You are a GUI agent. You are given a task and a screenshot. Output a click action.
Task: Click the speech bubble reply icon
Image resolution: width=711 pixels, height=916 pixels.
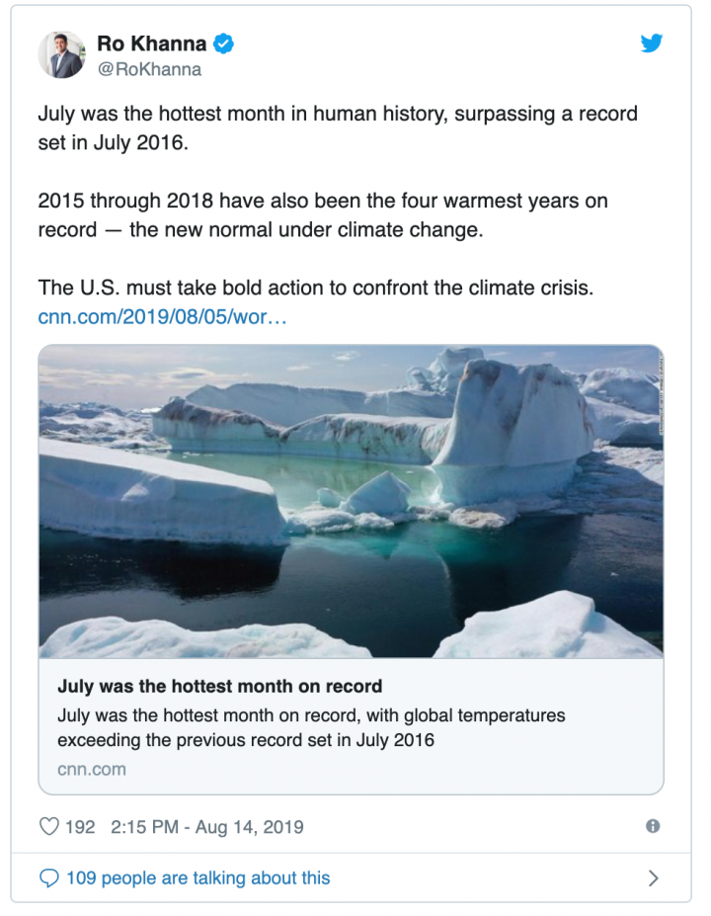pyautogui.click(x=48, y=877)
